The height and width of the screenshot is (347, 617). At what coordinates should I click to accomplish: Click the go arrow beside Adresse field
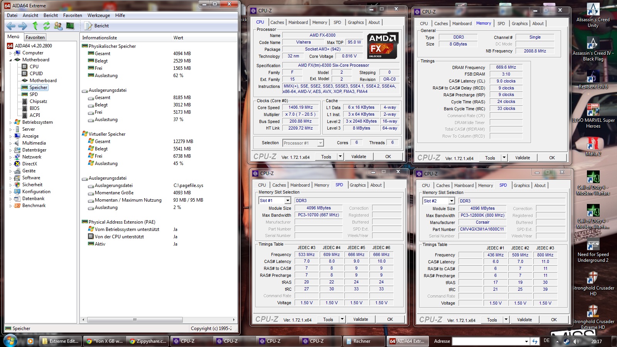[x=534, y=341]
